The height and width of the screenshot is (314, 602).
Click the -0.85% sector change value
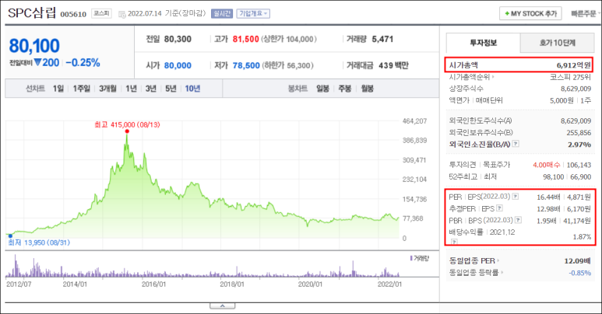[x=579, y=273]
